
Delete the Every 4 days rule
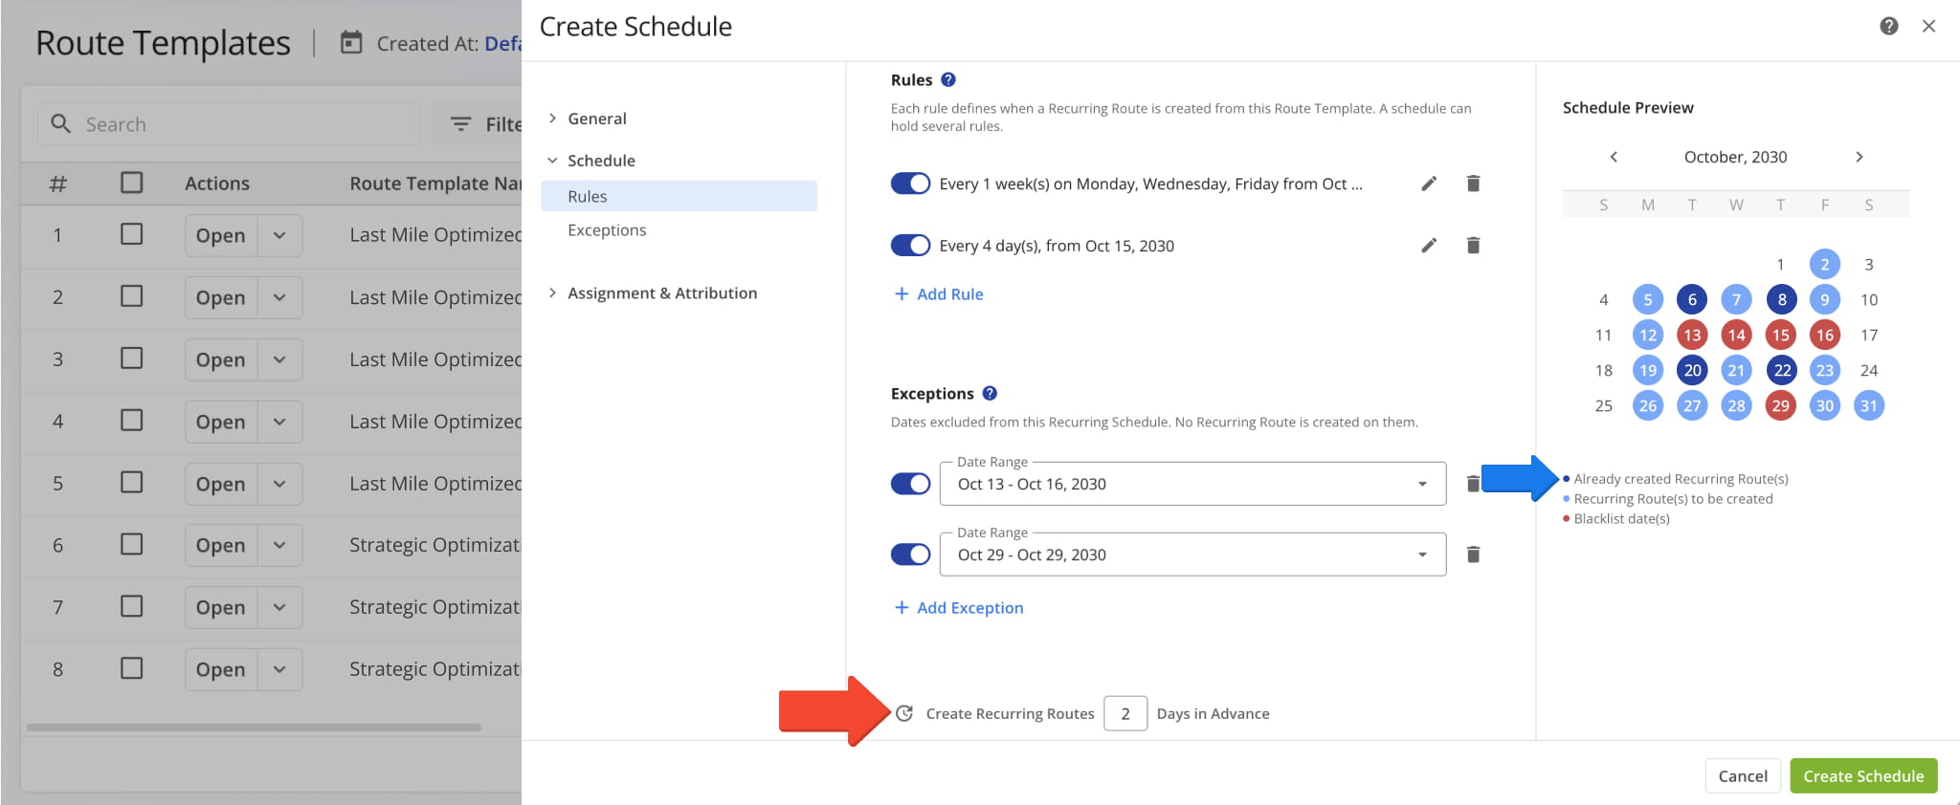point(1473,246)
